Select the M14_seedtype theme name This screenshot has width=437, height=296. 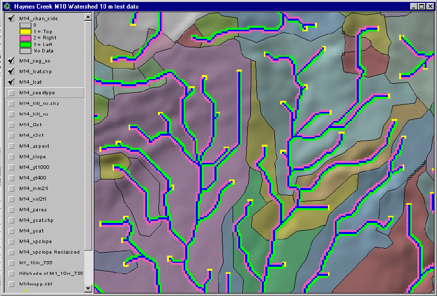coord(37,93)
